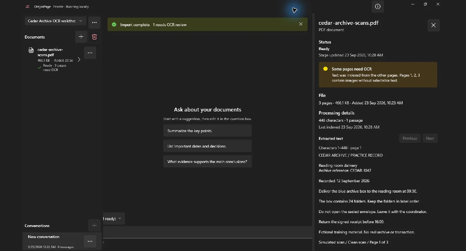This screenshot has height=251, width=466.
Task: Choose List important dates and decisions
Action: [207, 146]
